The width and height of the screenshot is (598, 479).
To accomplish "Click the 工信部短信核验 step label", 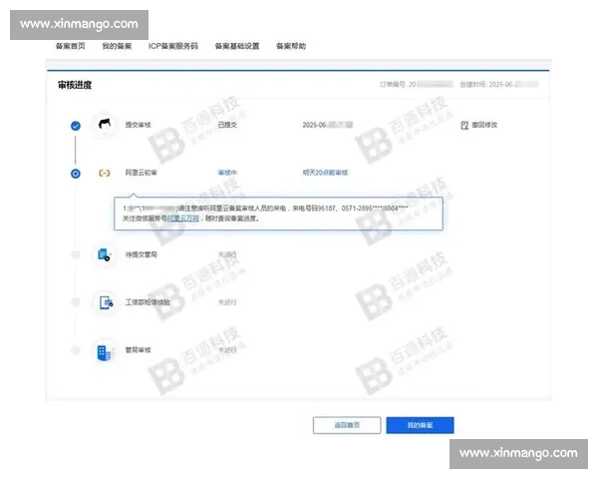I will tap(148, 302).
